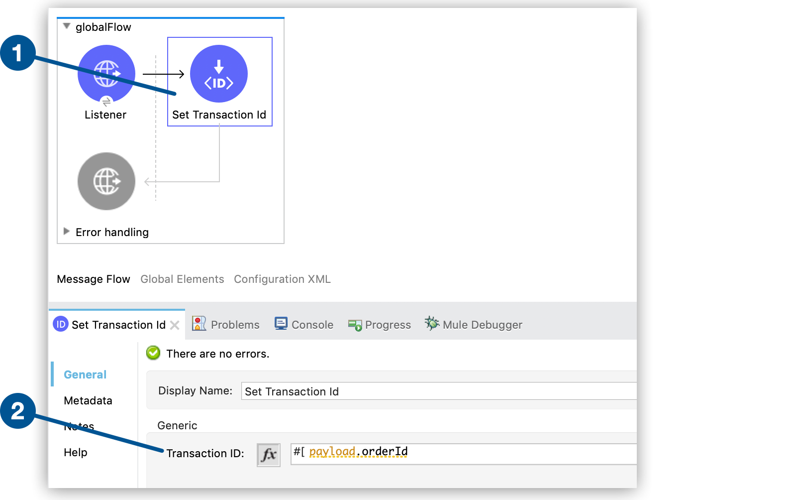
Task: Click the Progress view icon
Action: [x=355, y=325]
